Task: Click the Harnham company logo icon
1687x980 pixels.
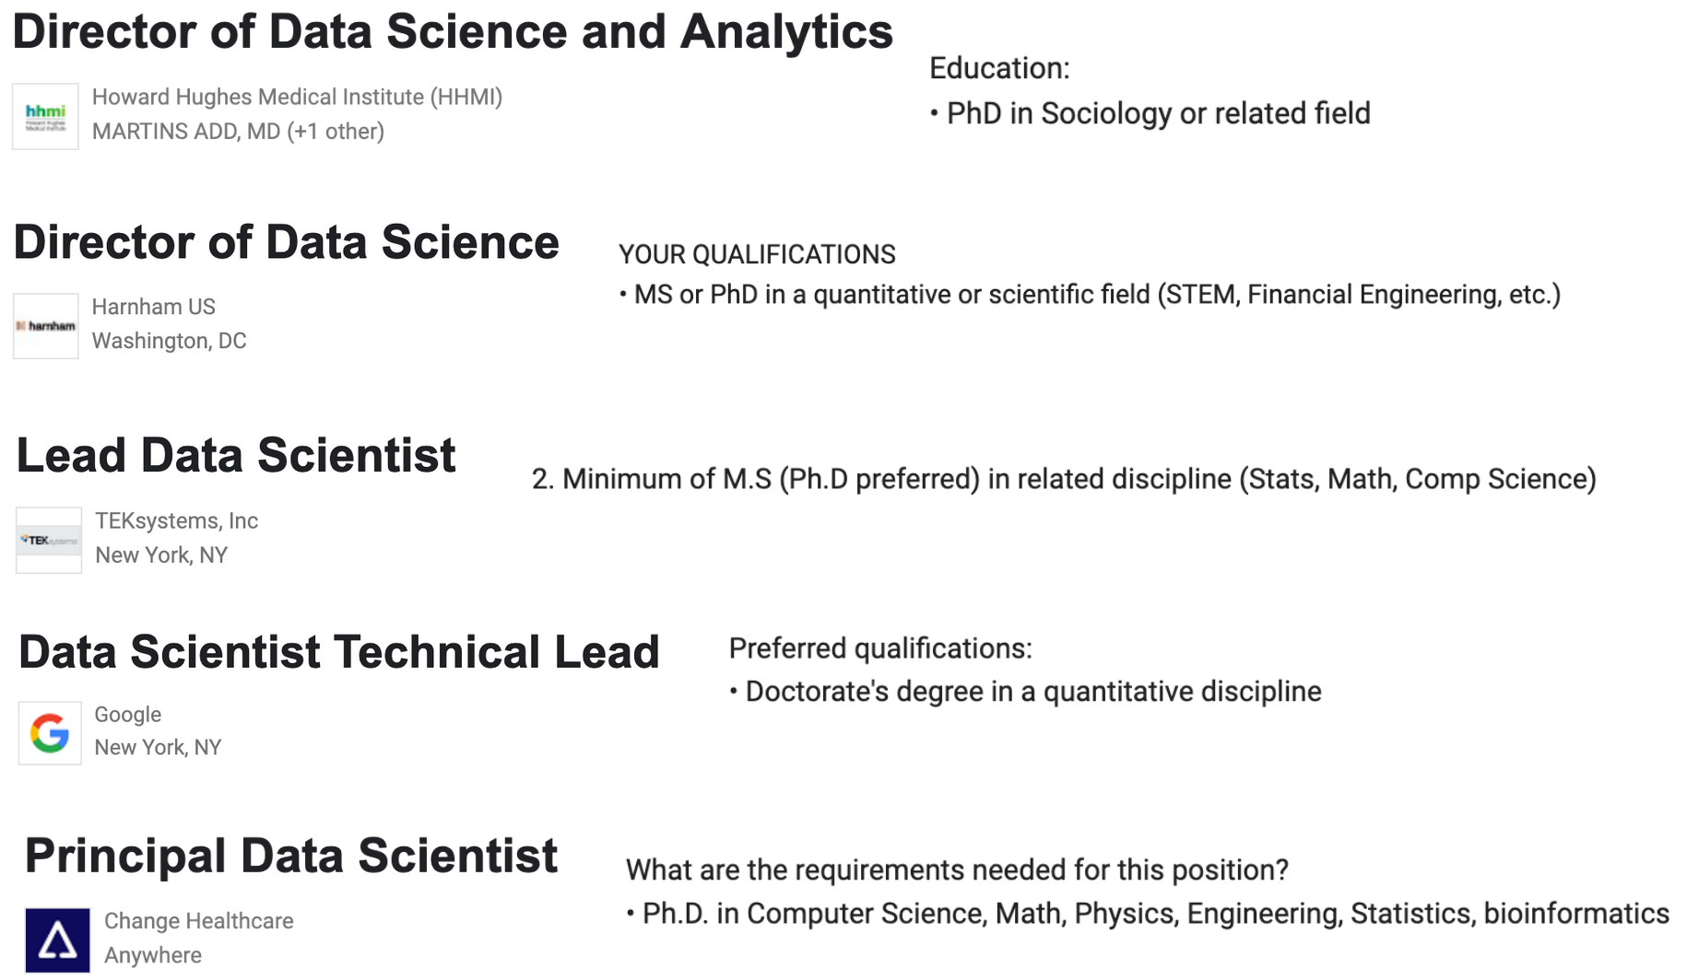Action: click(46, 326)
